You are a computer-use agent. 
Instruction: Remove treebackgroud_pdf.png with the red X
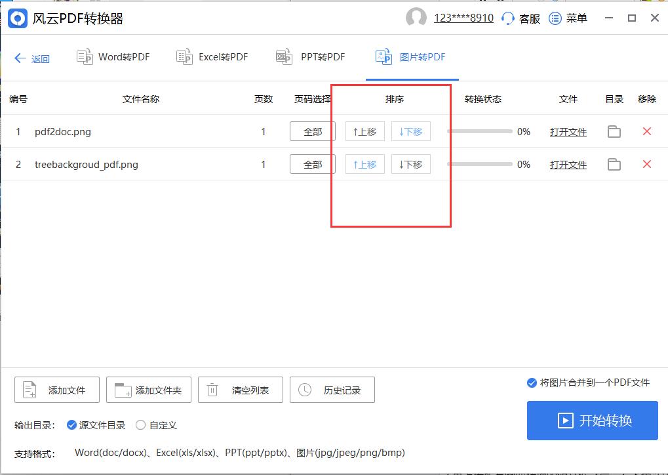coord(646,164)
